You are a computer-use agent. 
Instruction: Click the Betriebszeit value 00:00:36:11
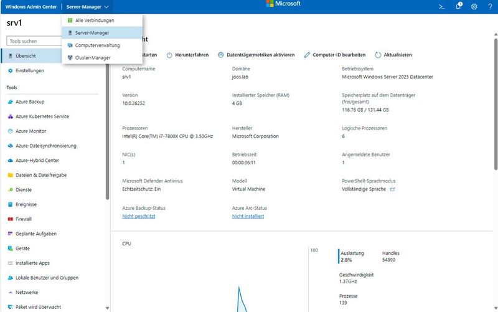244,163
